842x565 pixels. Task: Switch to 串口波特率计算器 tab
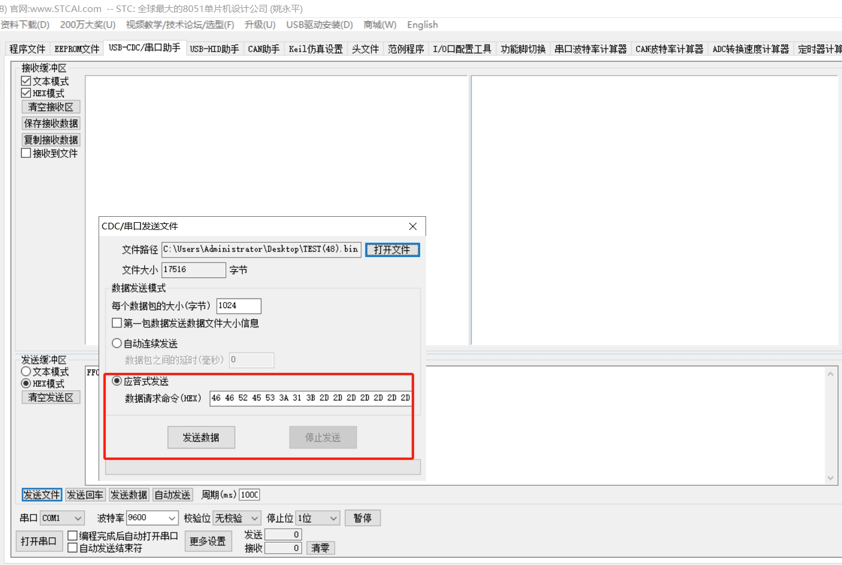coord(590,49)
